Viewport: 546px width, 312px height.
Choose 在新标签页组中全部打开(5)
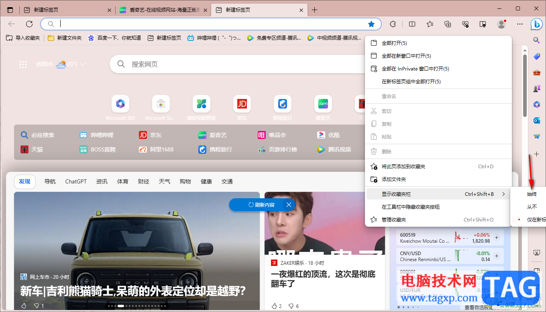[438, 82]
